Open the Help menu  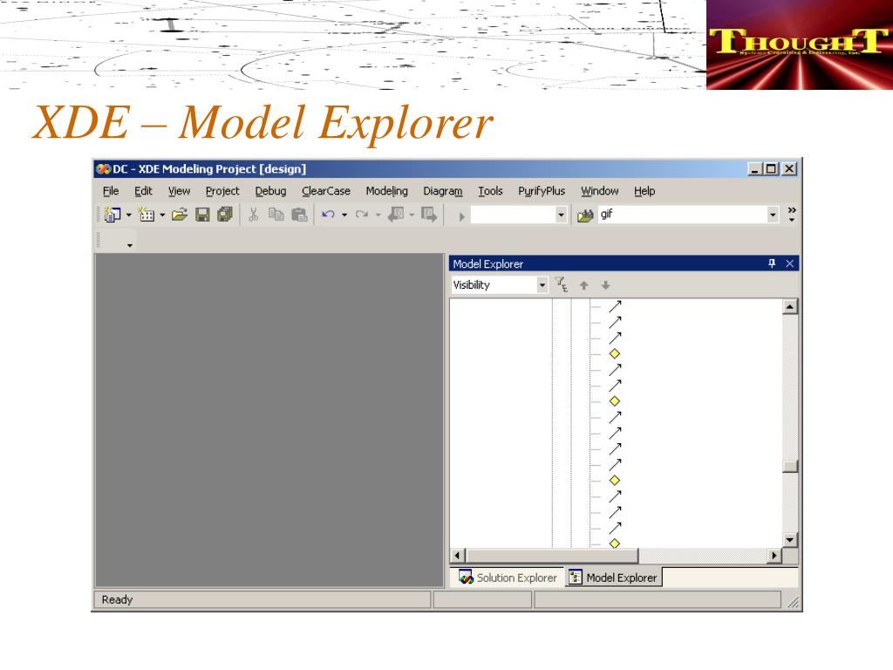644,191
